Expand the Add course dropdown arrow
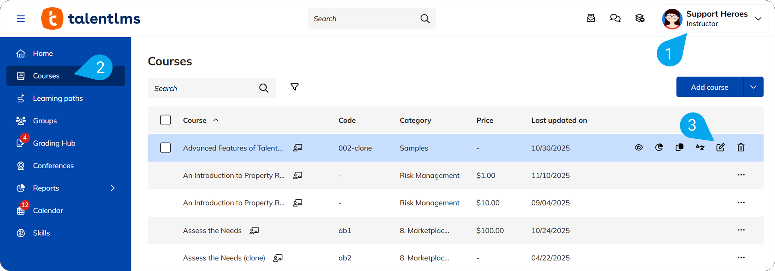 click(x=753, y=87)
